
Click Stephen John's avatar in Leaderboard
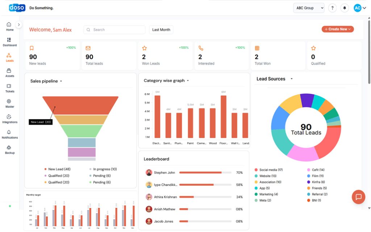click(149, 173)
